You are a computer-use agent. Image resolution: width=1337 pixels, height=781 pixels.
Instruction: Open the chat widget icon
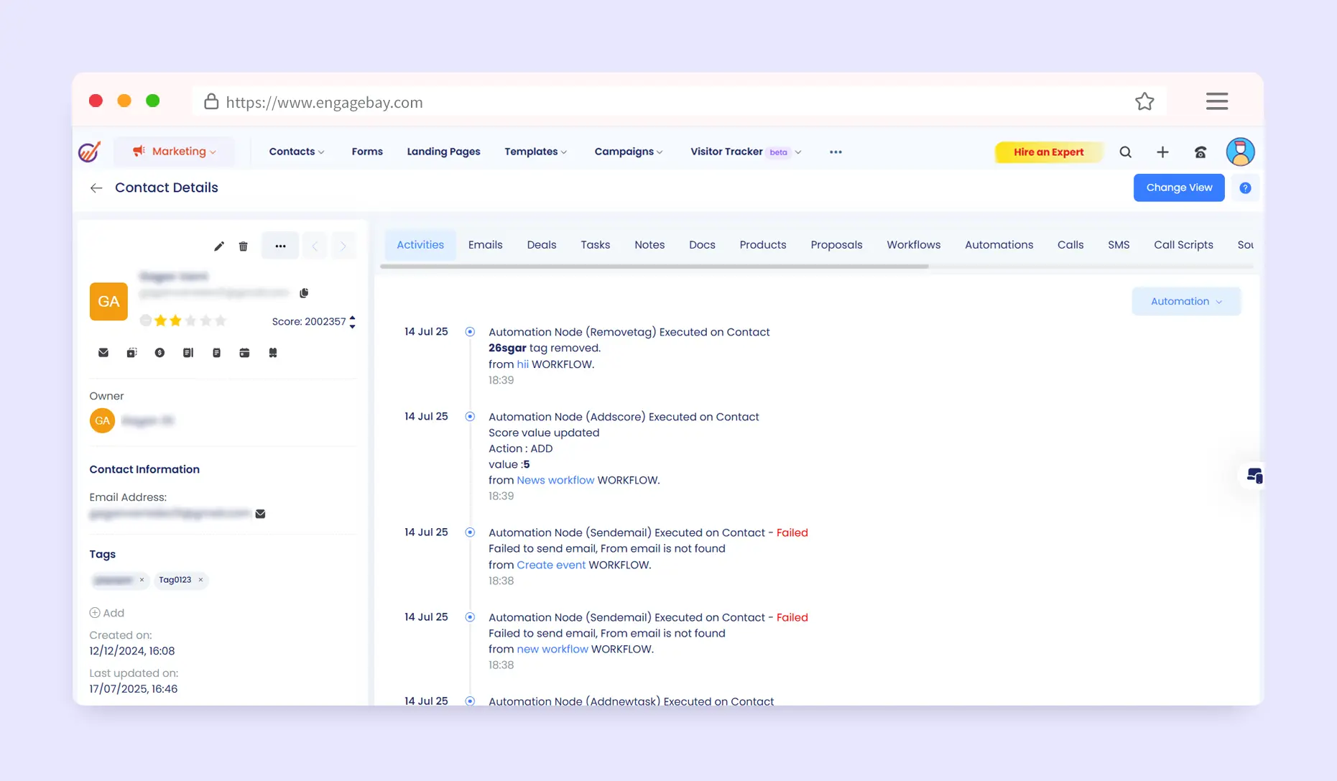[1254, 476]
